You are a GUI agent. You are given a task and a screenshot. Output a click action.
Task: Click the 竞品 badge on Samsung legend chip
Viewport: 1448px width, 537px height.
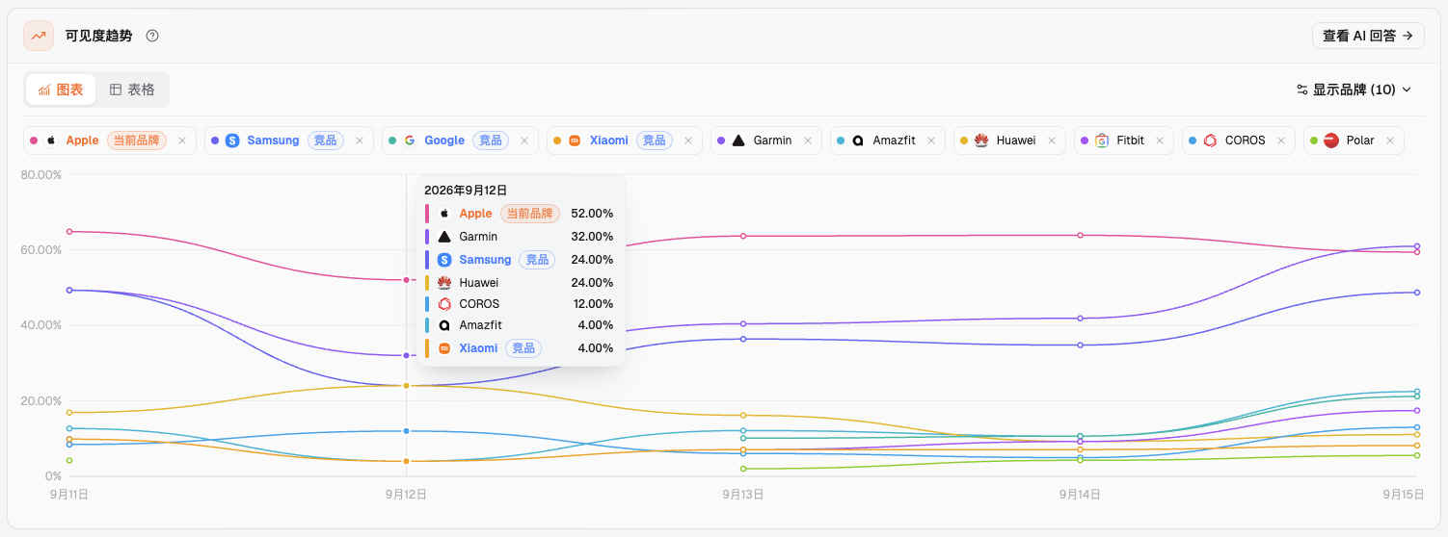326,141
